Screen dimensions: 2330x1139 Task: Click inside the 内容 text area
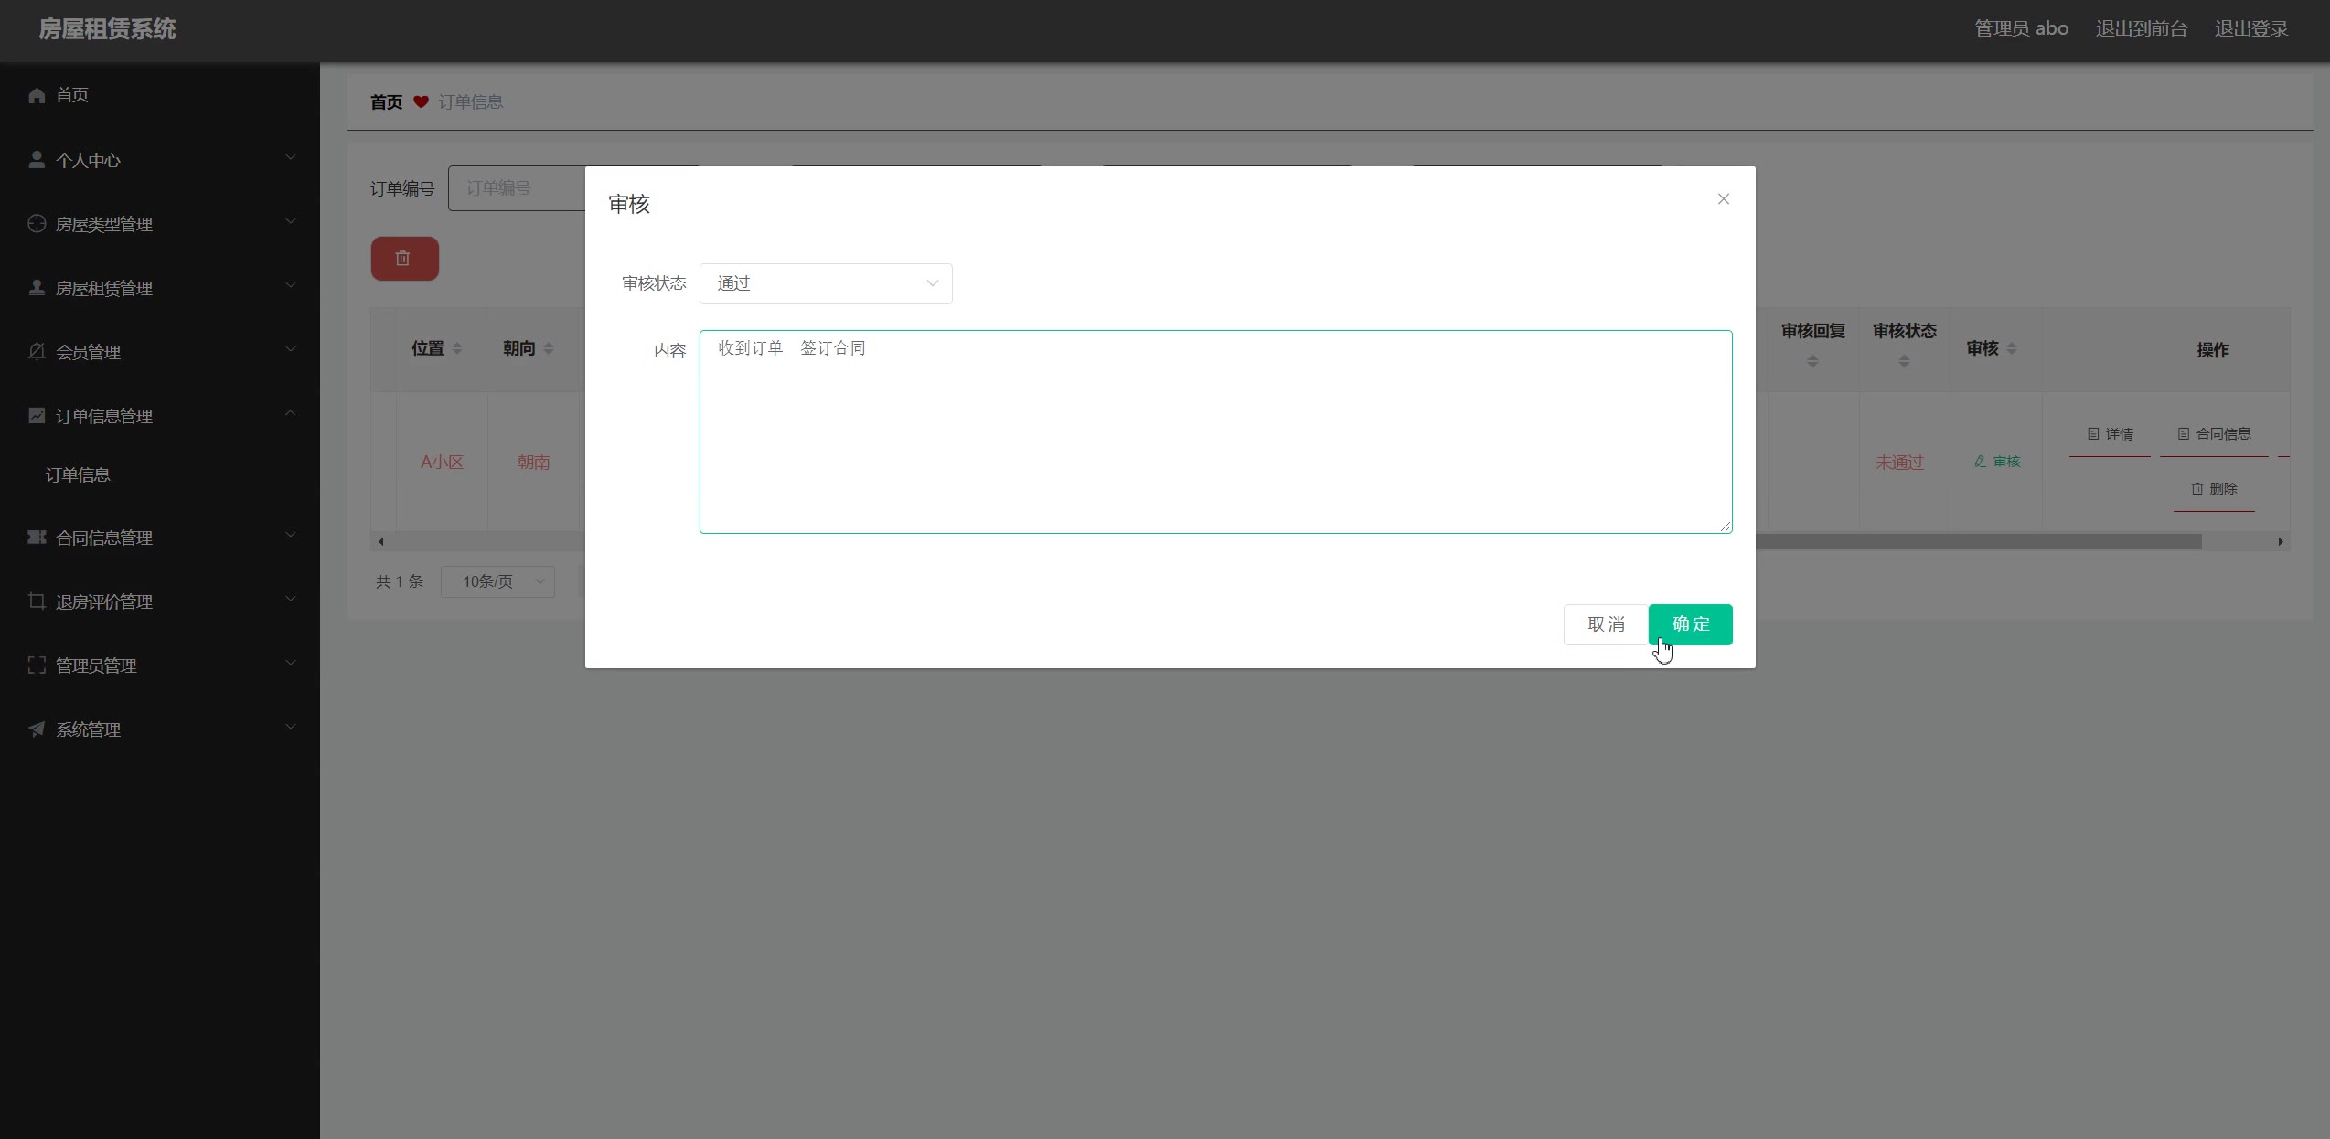[1215, 431]
